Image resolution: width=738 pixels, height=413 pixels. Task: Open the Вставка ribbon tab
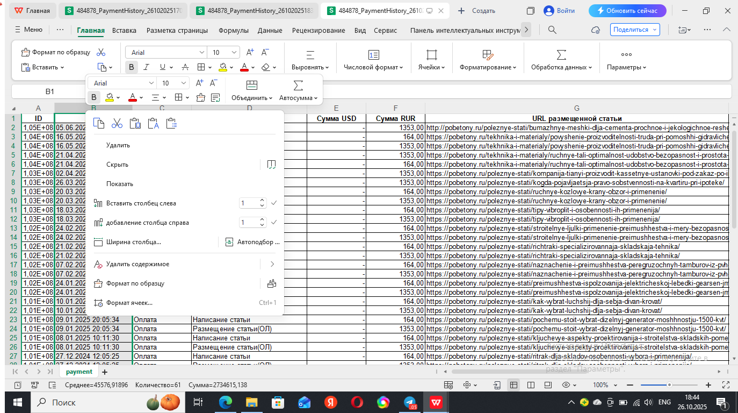(124, 30)
